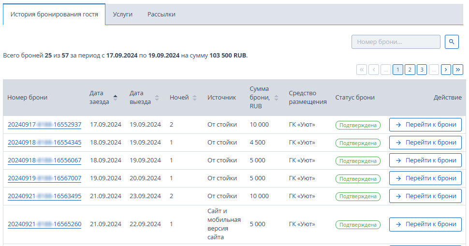
Task: Open booking link ending 16552937
Action: click(44, 125)
